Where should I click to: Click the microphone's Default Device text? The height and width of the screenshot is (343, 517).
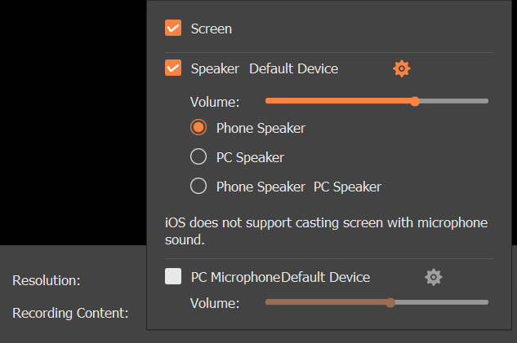[x=326, y=278]
